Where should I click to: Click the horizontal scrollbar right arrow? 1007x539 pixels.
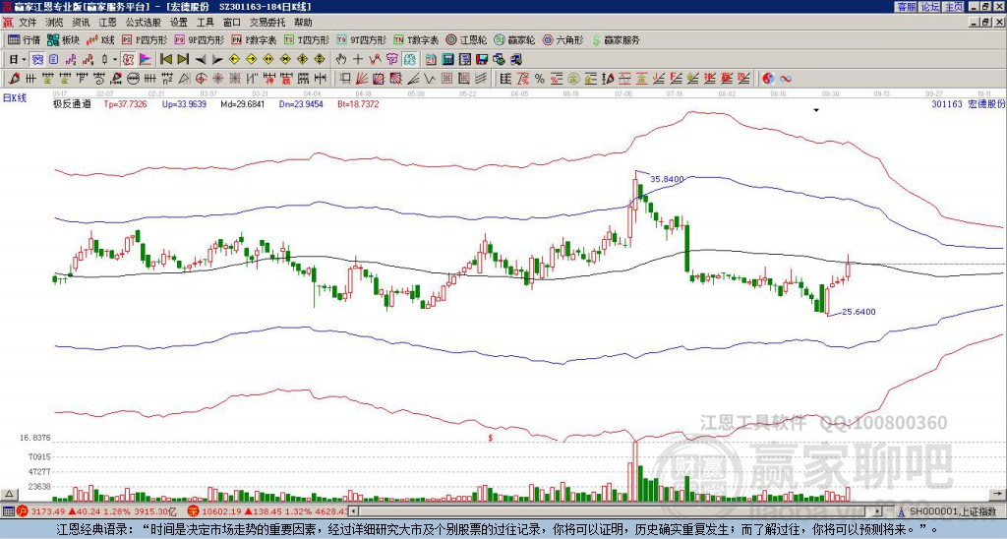pyautogui.click(x=878, y=511)
